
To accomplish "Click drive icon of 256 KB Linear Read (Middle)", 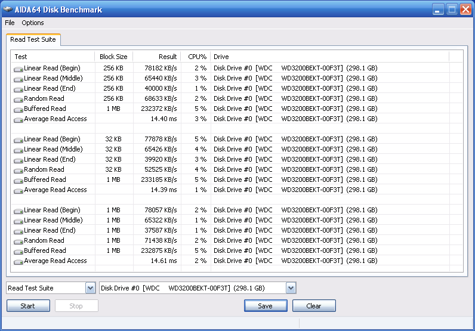I will [18, 79].
